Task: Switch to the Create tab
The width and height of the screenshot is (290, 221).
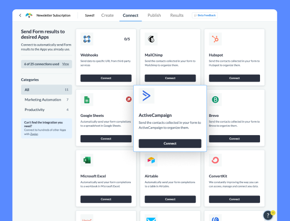Action: pyautogui.click(x=108, y=15)
